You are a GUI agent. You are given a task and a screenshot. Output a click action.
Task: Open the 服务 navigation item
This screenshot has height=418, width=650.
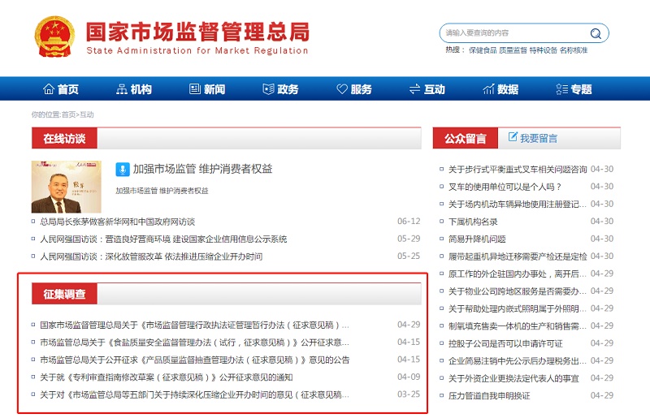click(x=353, y=89)
